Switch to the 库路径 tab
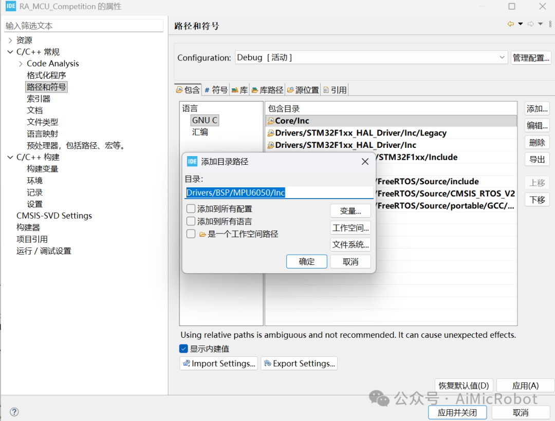The width and height of the screenshot is (555, 421). (x=267, y=90)
